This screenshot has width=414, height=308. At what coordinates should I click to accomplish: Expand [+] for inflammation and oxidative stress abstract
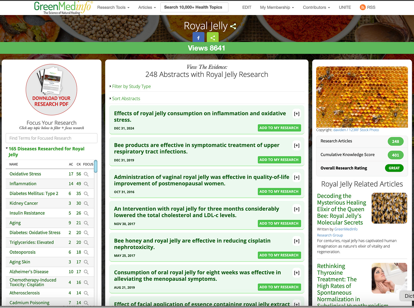coord(297,114)
